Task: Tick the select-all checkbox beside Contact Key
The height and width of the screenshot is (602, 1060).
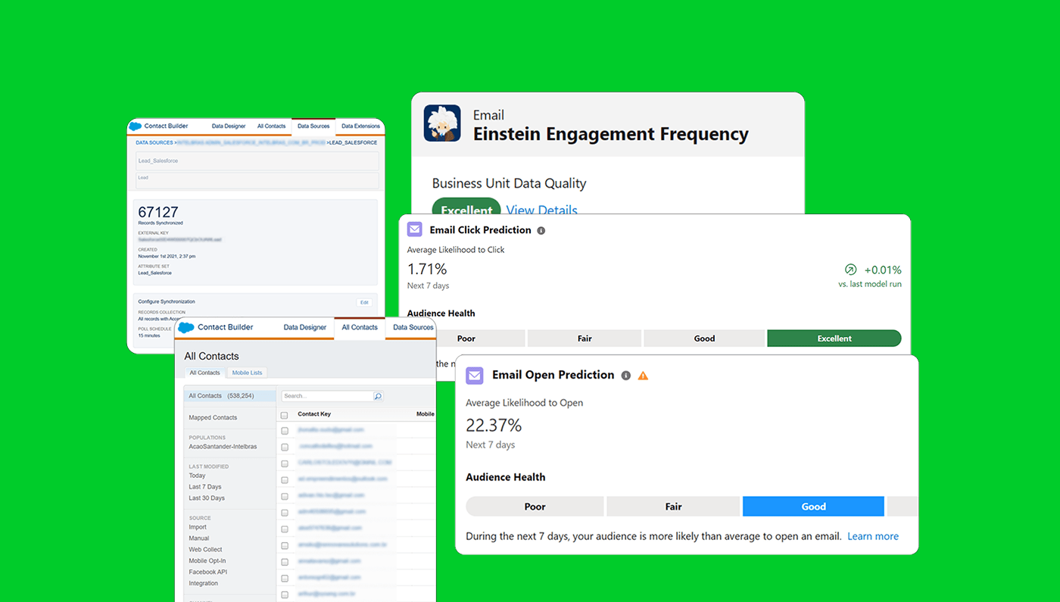Action: [285, 415]
